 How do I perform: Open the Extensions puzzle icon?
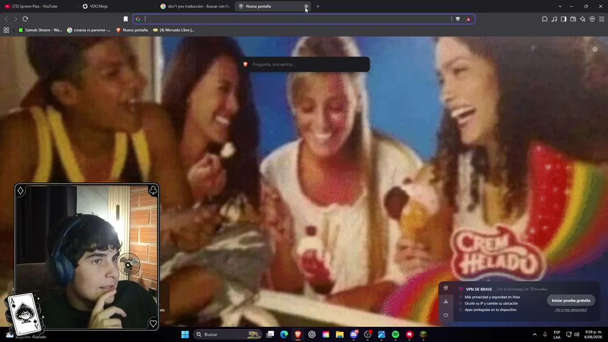point(545,19)
